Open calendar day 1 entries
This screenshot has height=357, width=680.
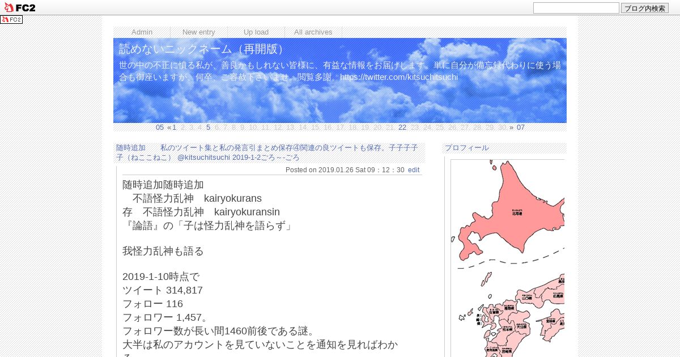174,127
